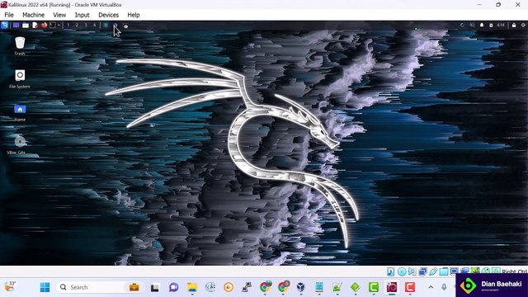Open the weather widget showing 33°
528x297 pixels.
click(x=10, y=286)
